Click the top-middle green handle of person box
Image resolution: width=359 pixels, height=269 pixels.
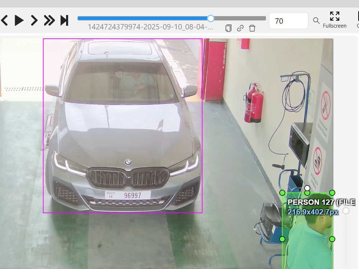tap(307, 193)
